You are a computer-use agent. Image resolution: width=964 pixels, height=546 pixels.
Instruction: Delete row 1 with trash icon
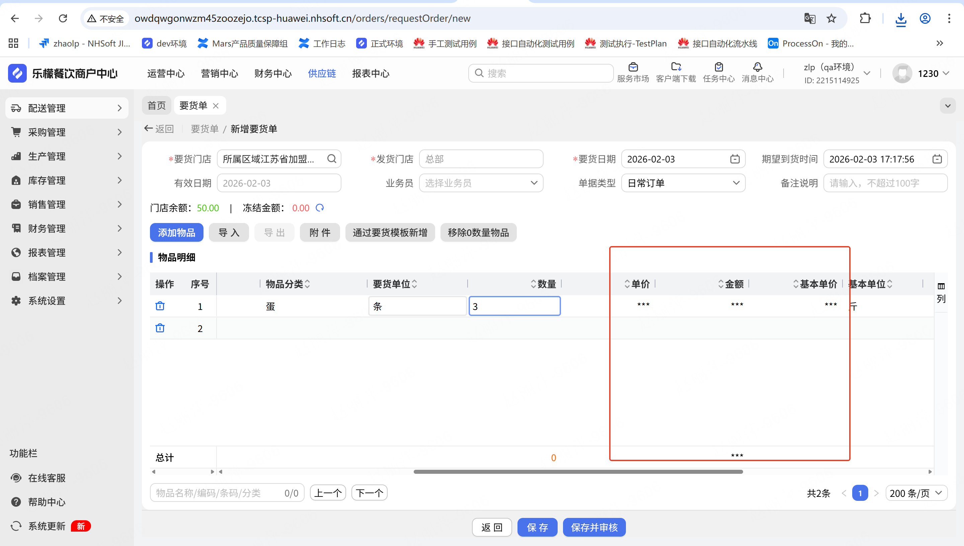160,306
